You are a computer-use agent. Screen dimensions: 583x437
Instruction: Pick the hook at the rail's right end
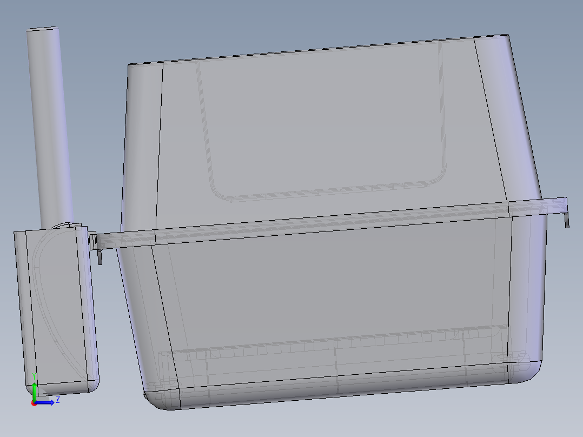pos(567,220)
